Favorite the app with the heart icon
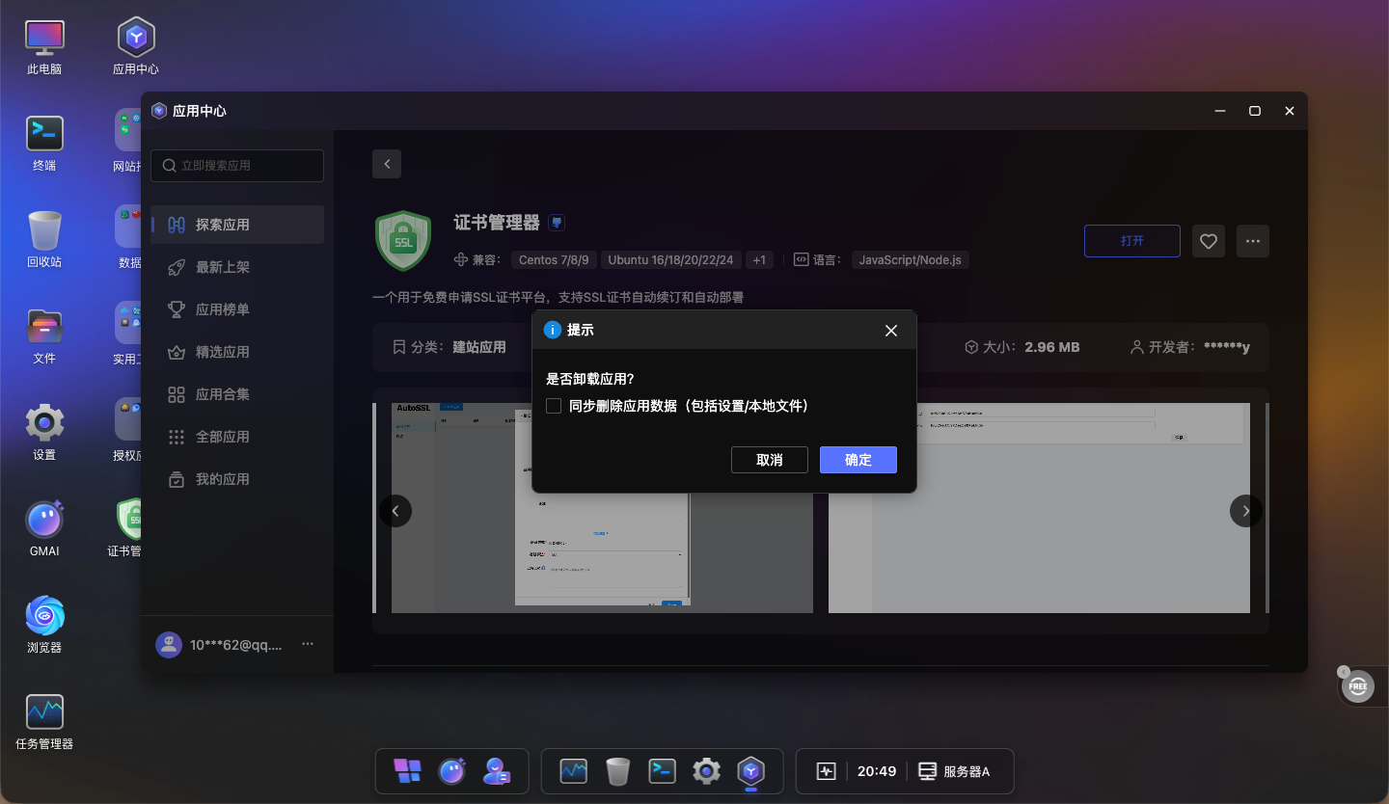The image size is (1389, 804). coord(1209,241)
